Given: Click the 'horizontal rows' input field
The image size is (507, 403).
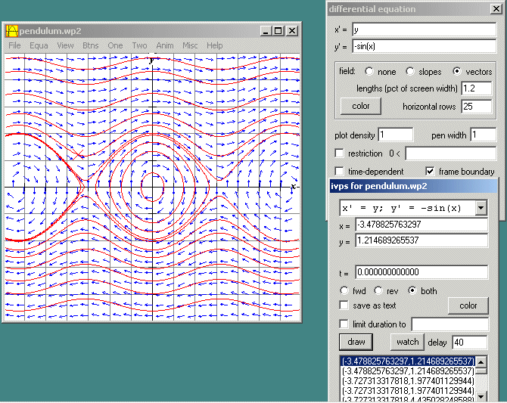Looking at the screenshot, I should tap(476, 107).
